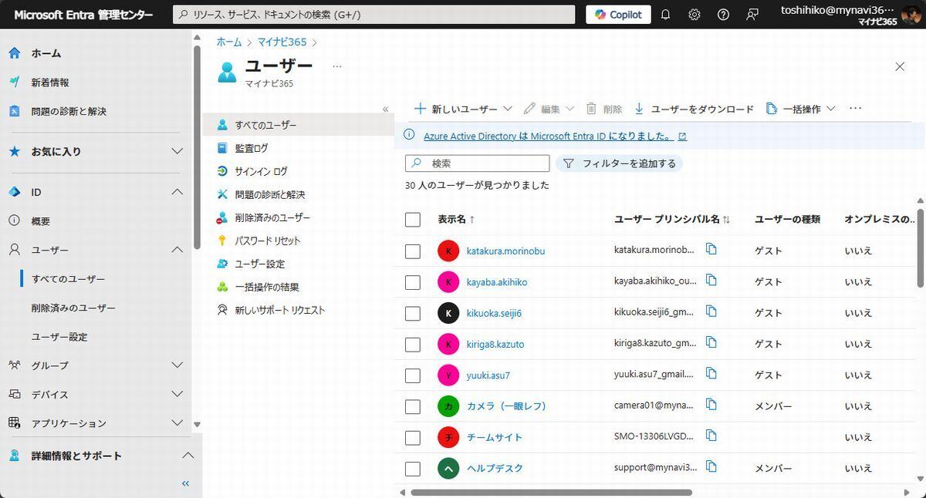
Task: Collapse the left sidebar with double chevron
Action: tap(185, 483)
